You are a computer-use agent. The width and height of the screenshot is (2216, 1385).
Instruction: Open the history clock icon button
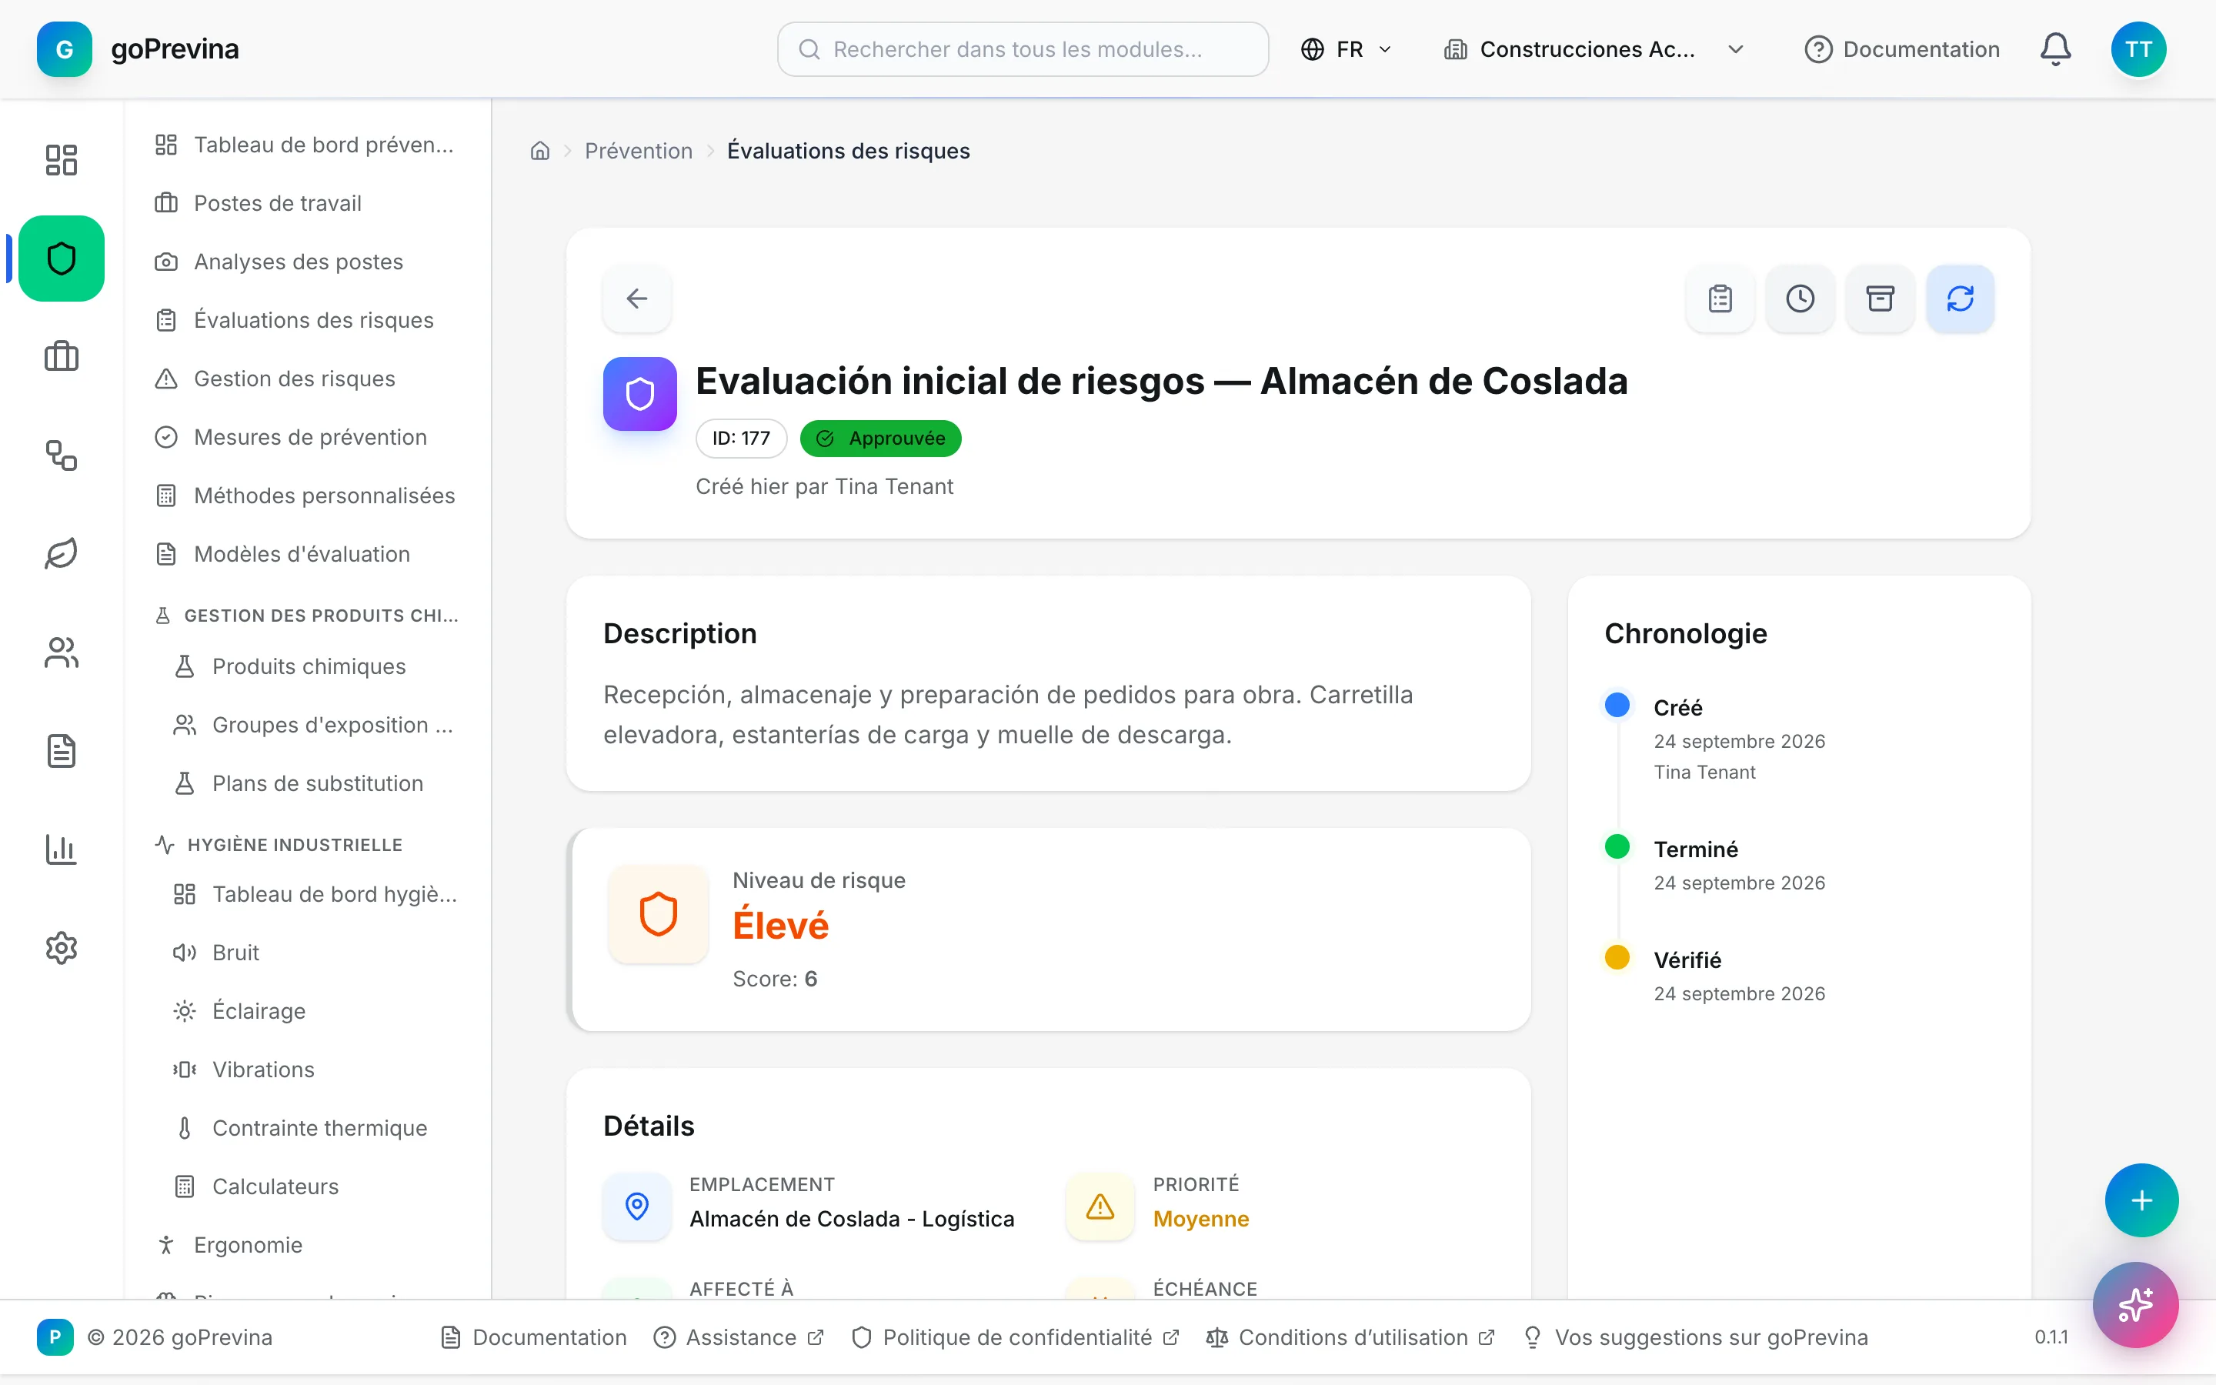click(x=1800, y=299)
